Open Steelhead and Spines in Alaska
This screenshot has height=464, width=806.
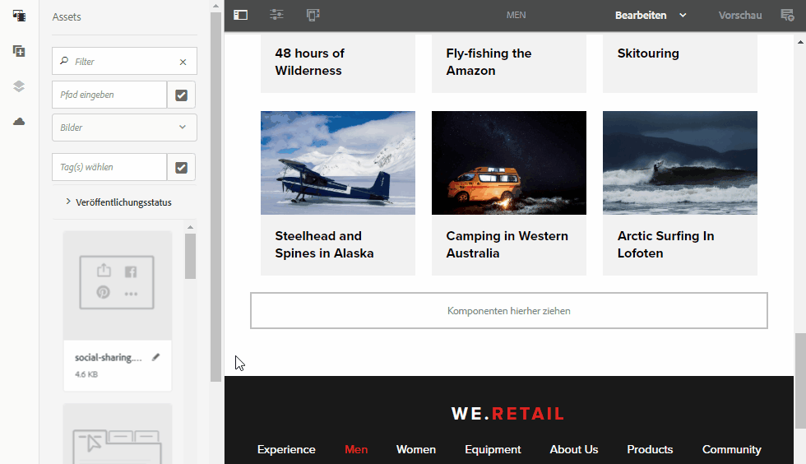324,244
